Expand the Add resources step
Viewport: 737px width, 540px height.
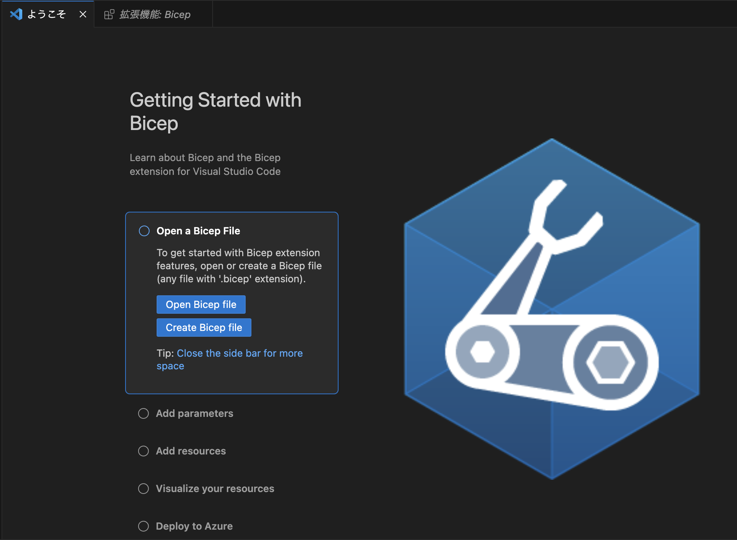[191, 451]
